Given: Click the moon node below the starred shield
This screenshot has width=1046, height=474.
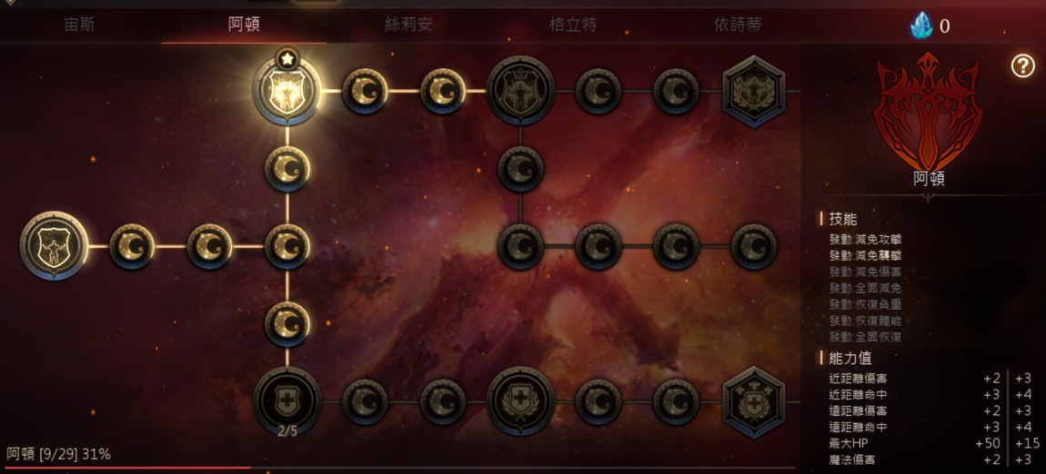Looking at the screenshot, I should (287, 169).
